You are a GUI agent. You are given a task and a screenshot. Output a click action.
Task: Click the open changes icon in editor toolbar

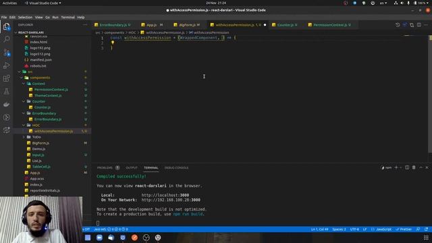[405, 25]
